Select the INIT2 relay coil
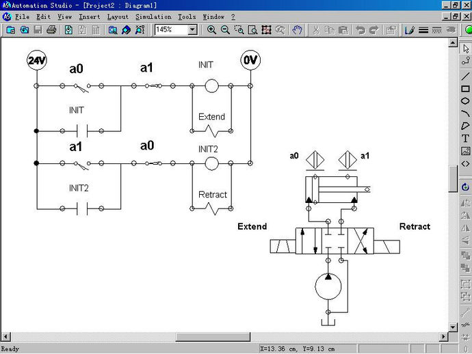The width and height of the screenshot is (472, 354). [211, 163]
